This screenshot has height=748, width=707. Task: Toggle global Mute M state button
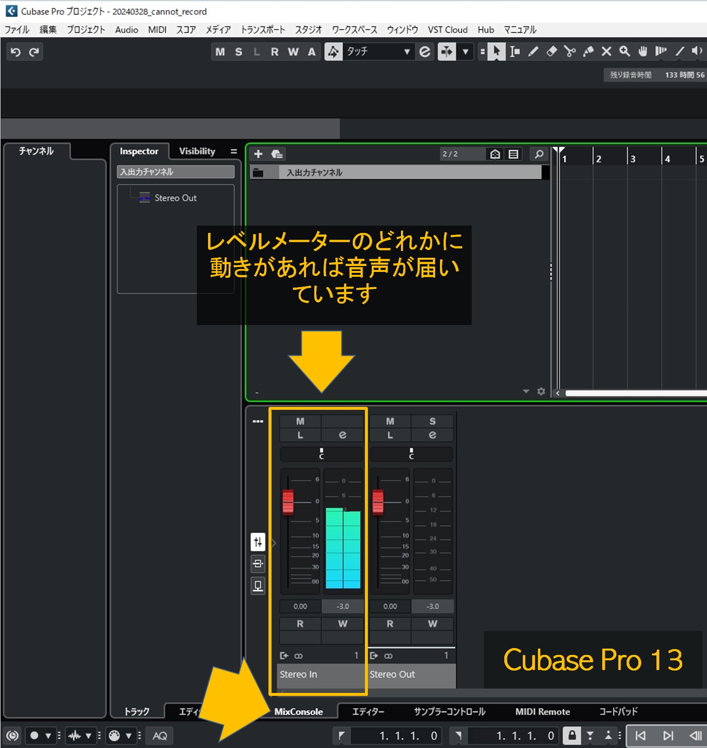pos(220,52)
